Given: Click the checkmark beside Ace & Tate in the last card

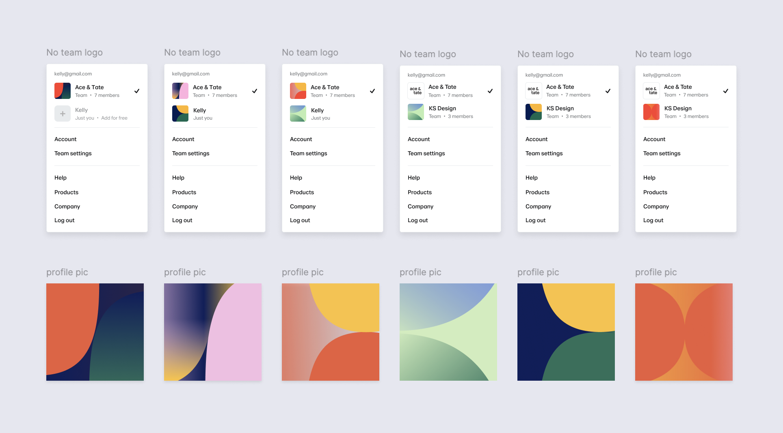Looking at the screenshot, I should [726, 91].
